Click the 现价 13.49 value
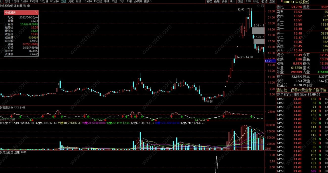328x173 pixels. (x=297, y=55)
